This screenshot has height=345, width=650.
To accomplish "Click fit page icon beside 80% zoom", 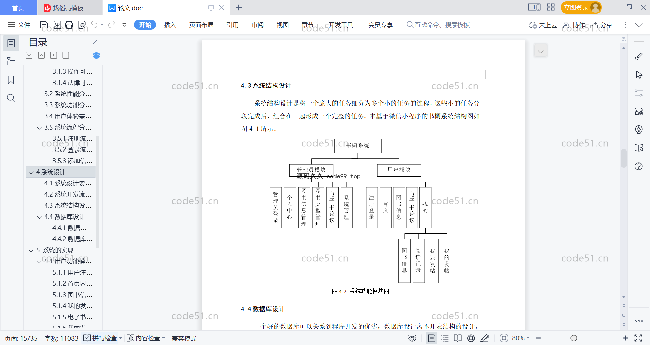I will [x=504, y=338].
